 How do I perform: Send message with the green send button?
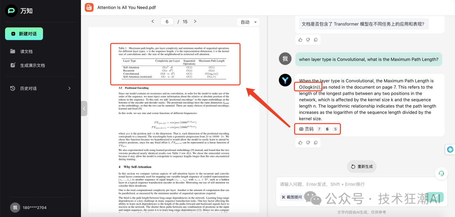(x=436, y=196)
